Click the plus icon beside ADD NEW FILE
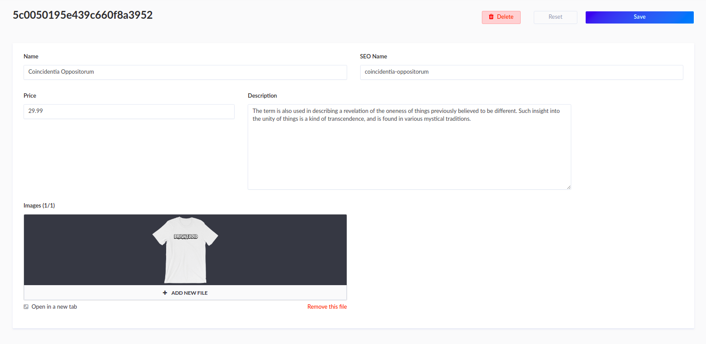The width and height of the screenshot is (706, 344). point(165,293)
